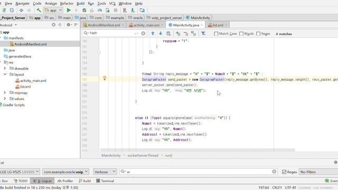338x190 pixels.
Task: Open the app run configuration dropdown
Action: tap(53, 10)
